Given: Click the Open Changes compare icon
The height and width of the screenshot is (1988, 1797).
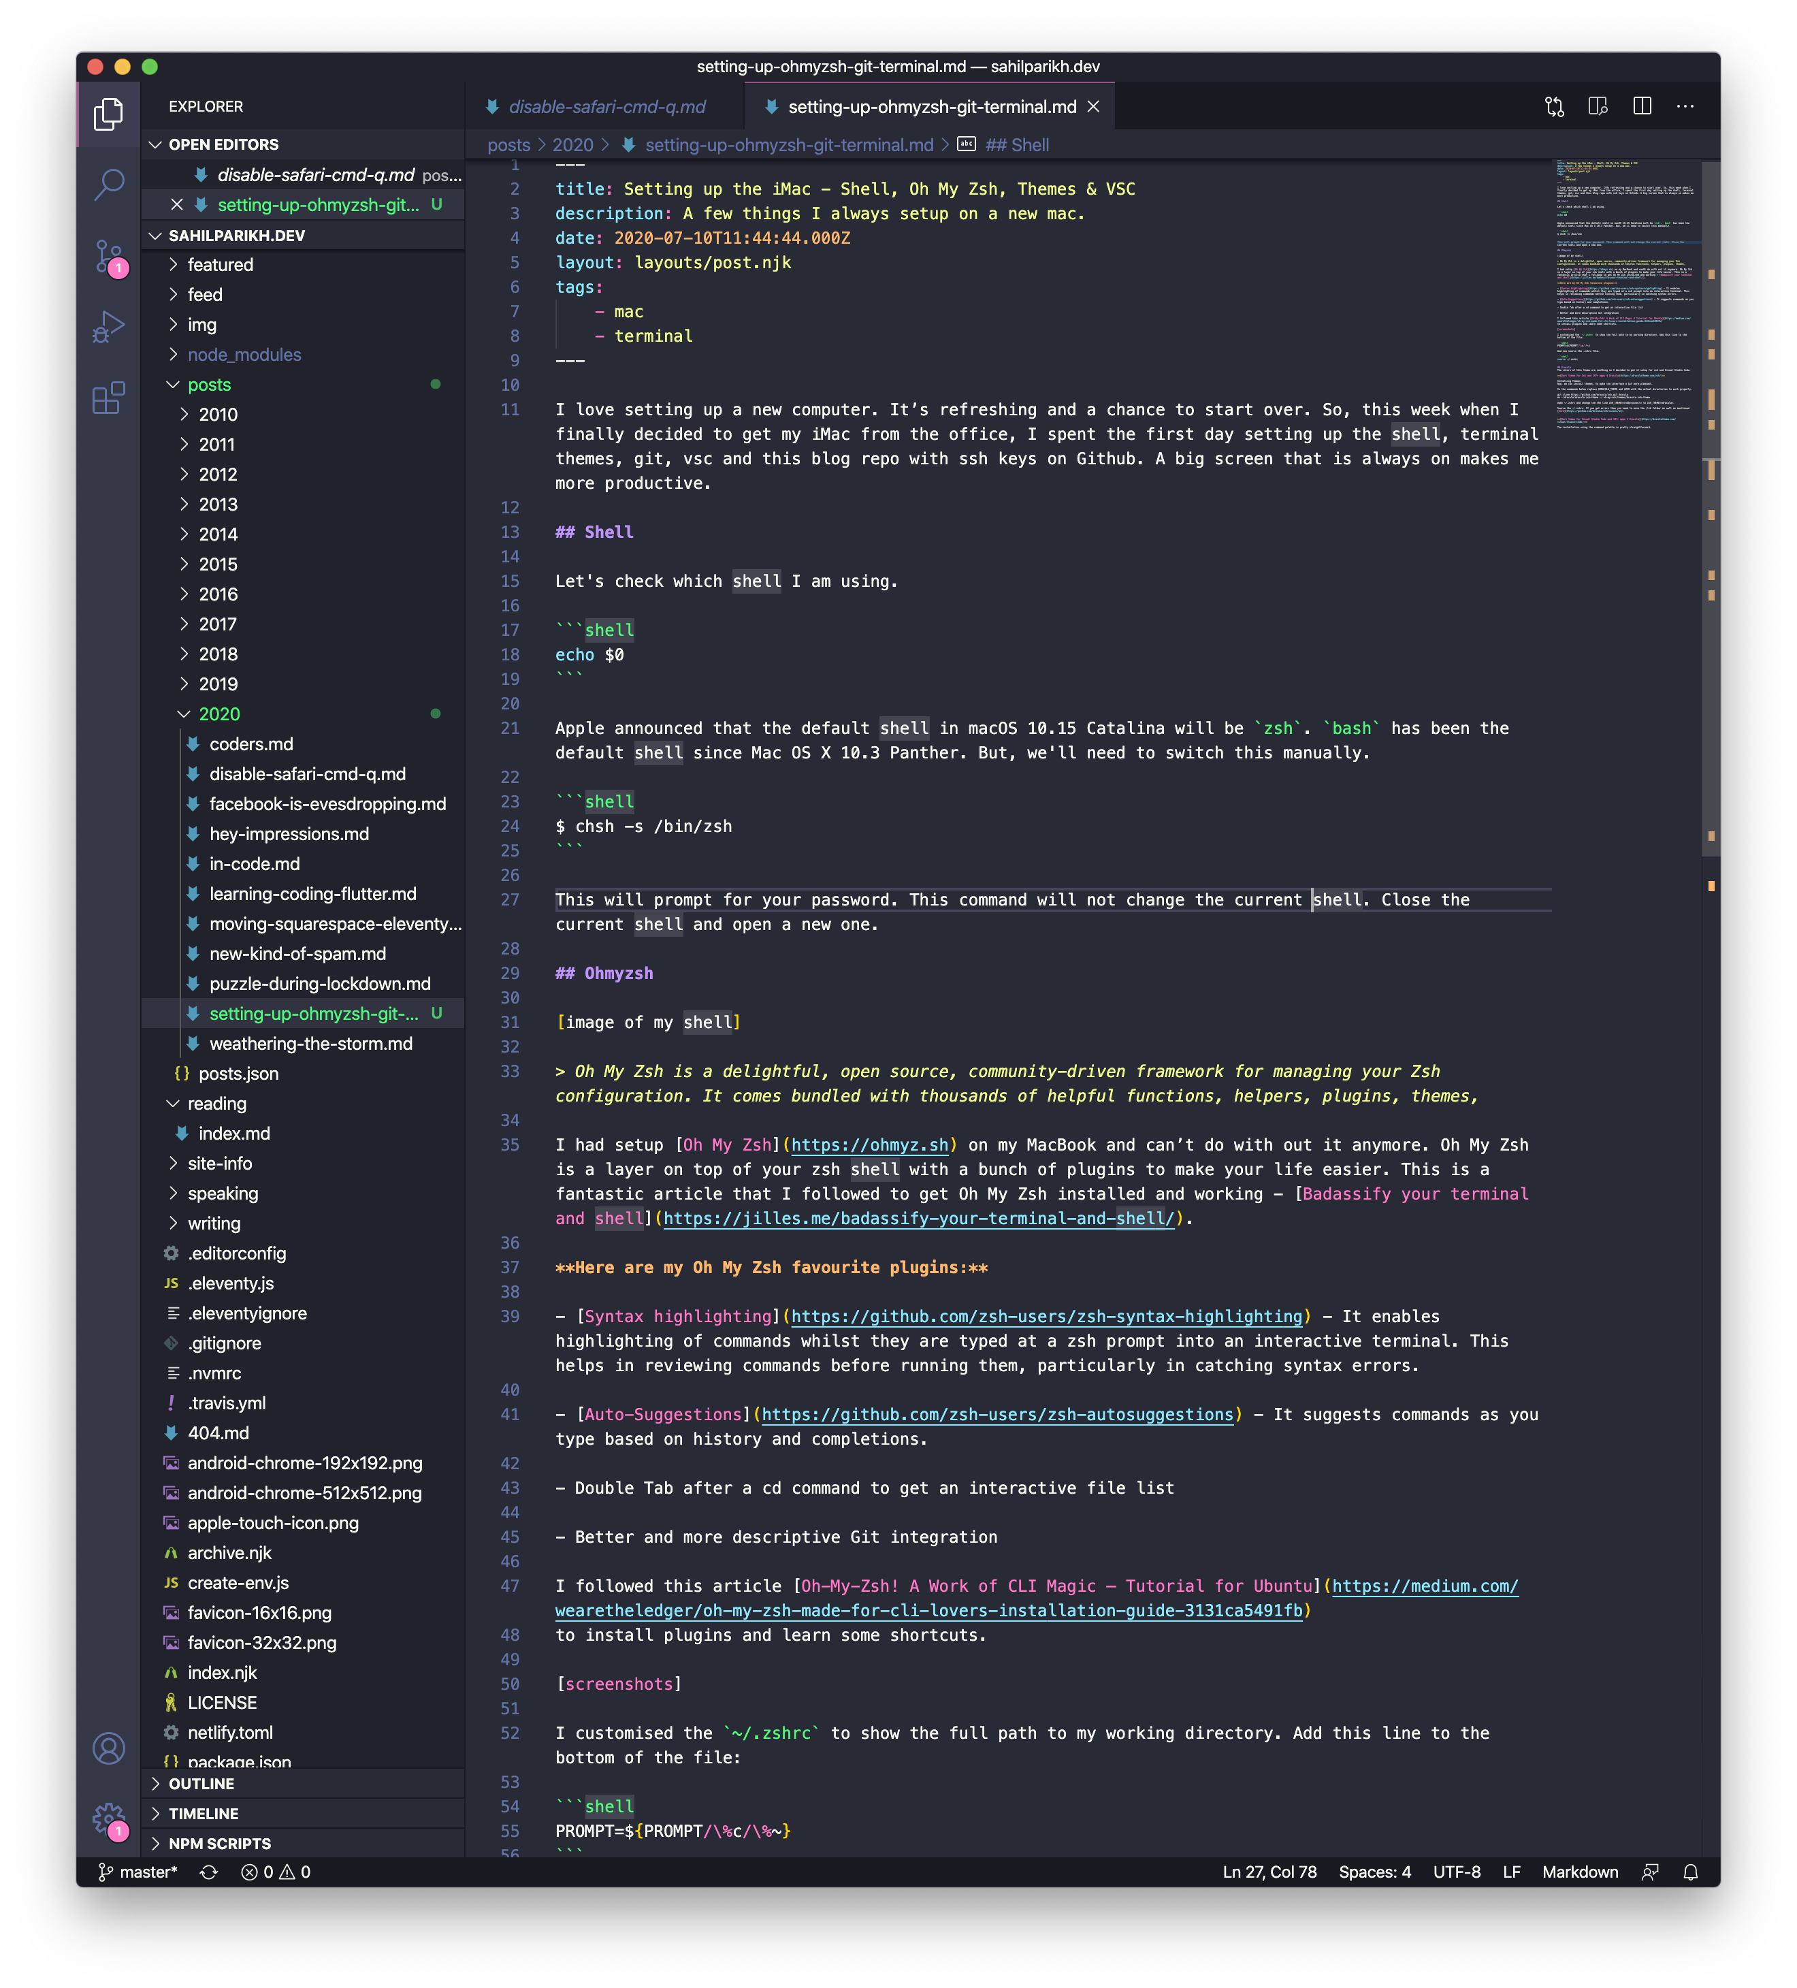Looking at the screenshot, I should pyautogui.click(x=1555, y=106).
